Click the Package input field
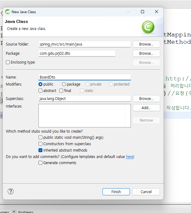The width and height of the screenshot is (191, 213). pos(77,53)
